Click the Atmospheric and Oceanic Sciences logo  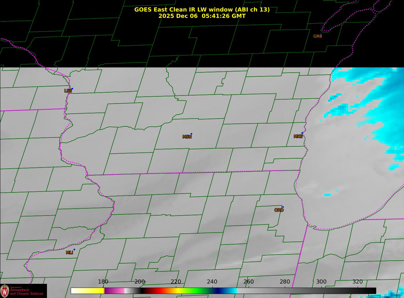[x=23, y=291]
